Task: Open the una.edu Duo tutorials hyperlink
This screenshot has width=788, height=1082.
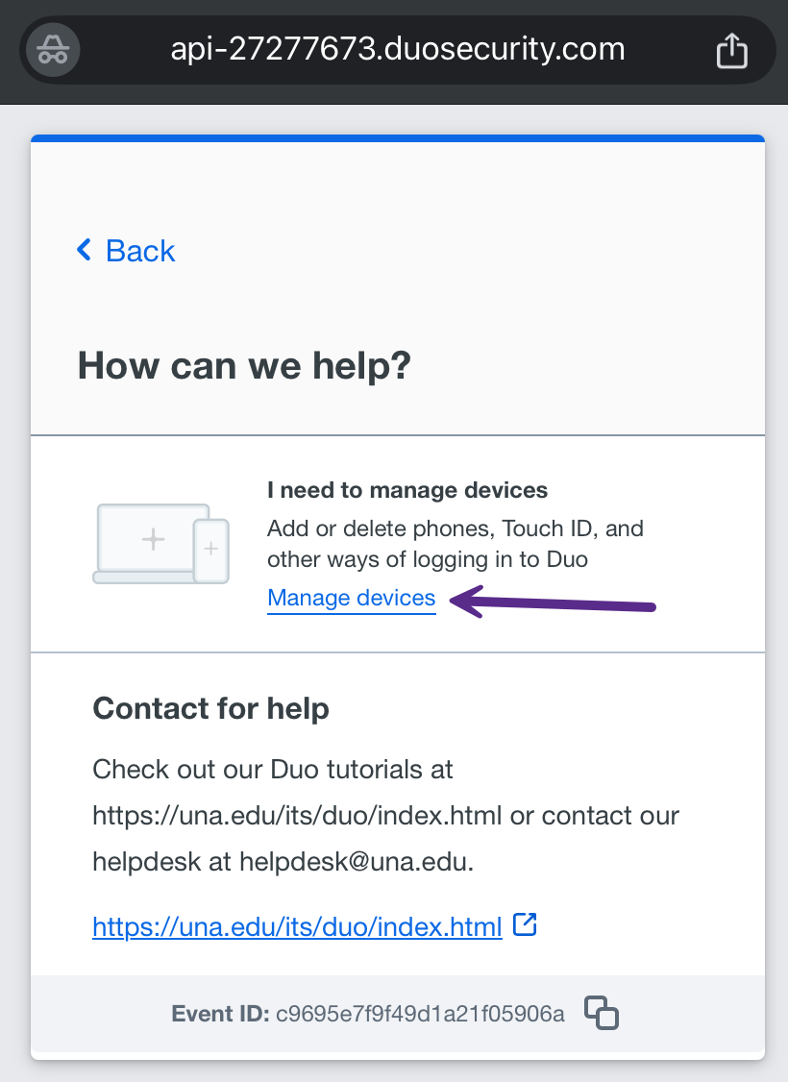Action: 297,927
